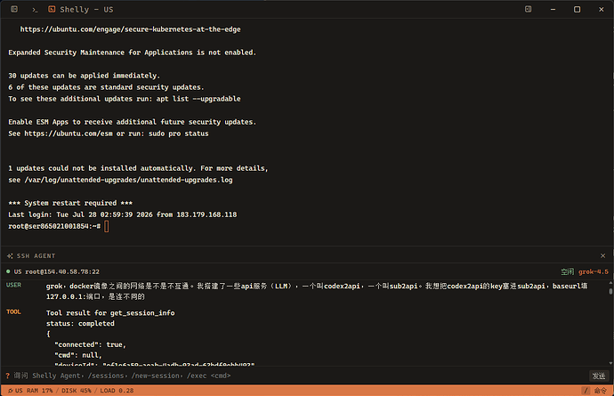Screen dimensions: 614x396
Task: Click the Expanded Security Maintenance line
Action: pos(132,53)
